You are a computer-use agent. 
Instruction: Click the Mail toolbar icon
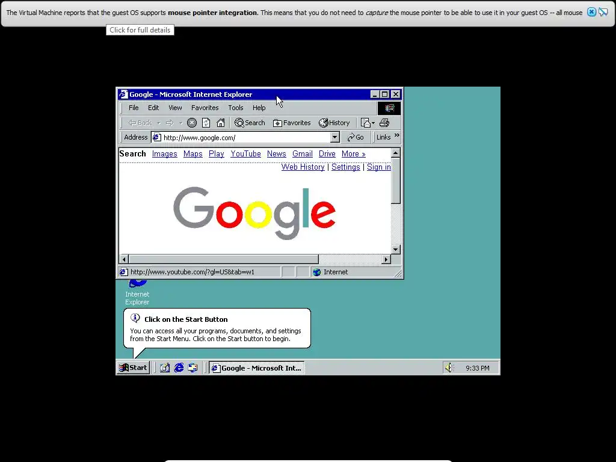[365, 123]
